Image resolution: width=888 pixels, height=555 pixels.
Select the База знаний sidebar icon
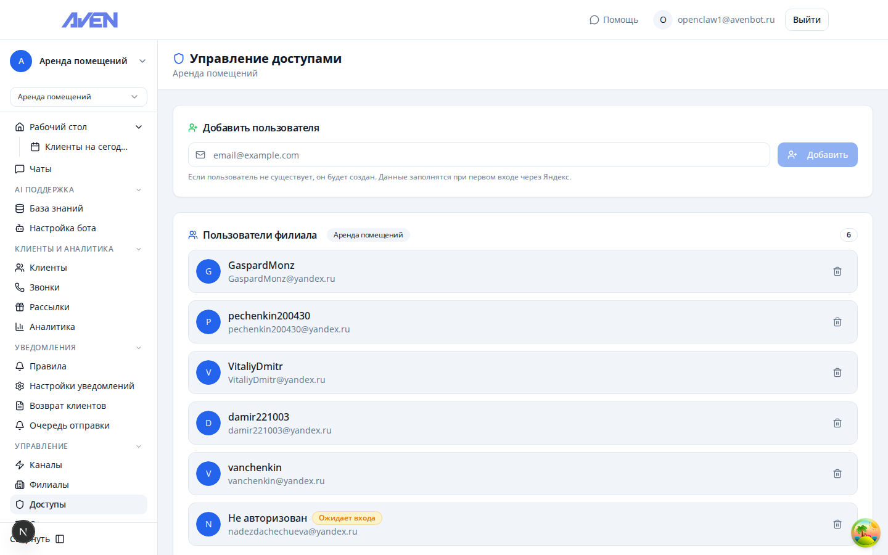[19, 208]
